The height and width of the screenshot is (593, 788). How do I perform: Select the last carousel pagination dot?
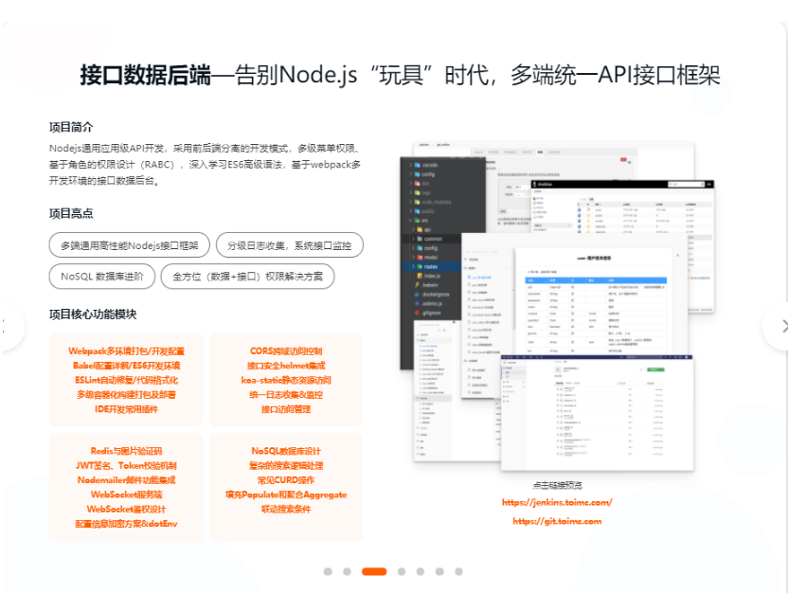458,571
